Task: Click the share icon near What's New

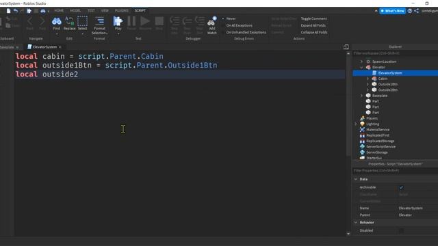Action: tap(416, 11)
